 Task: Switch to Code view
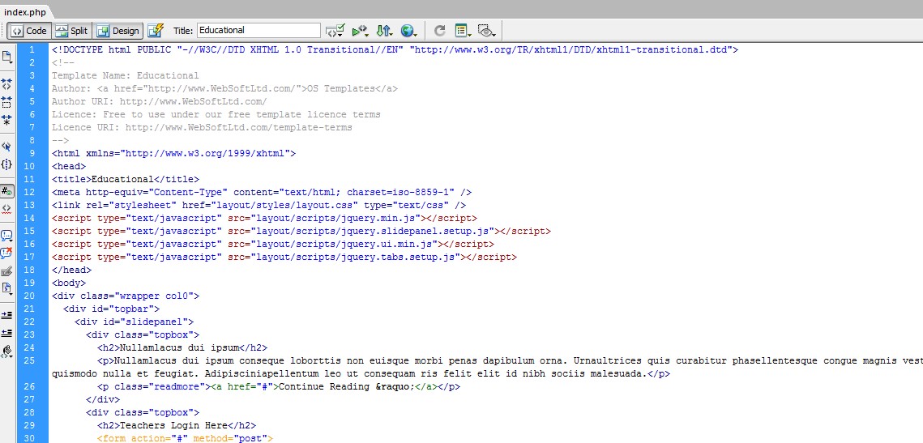pos(28,31)
